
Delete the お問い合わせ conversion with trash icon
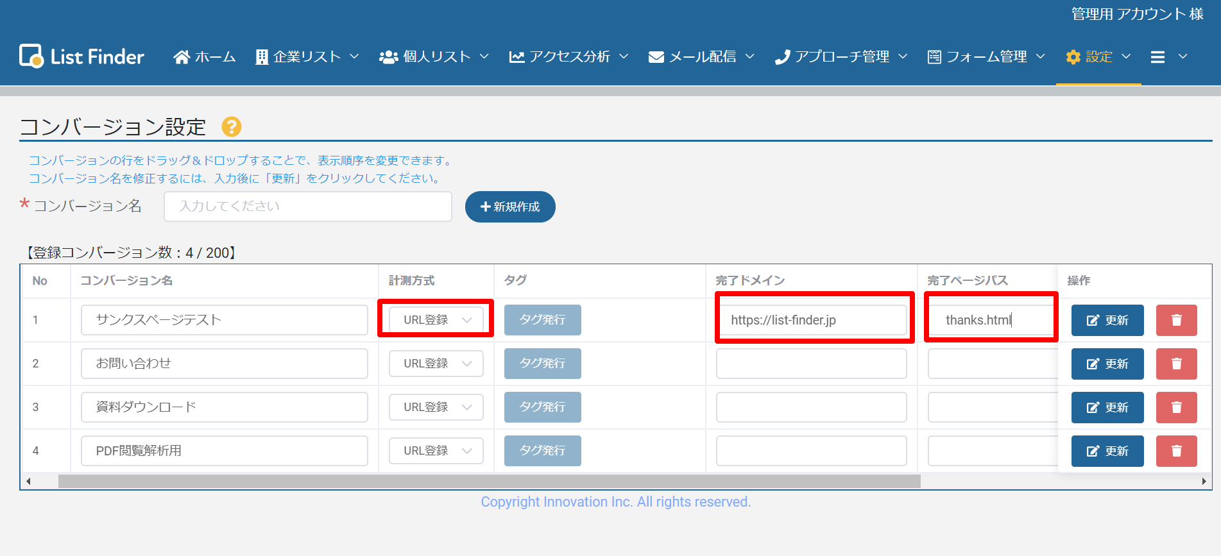click(1176, 364)
